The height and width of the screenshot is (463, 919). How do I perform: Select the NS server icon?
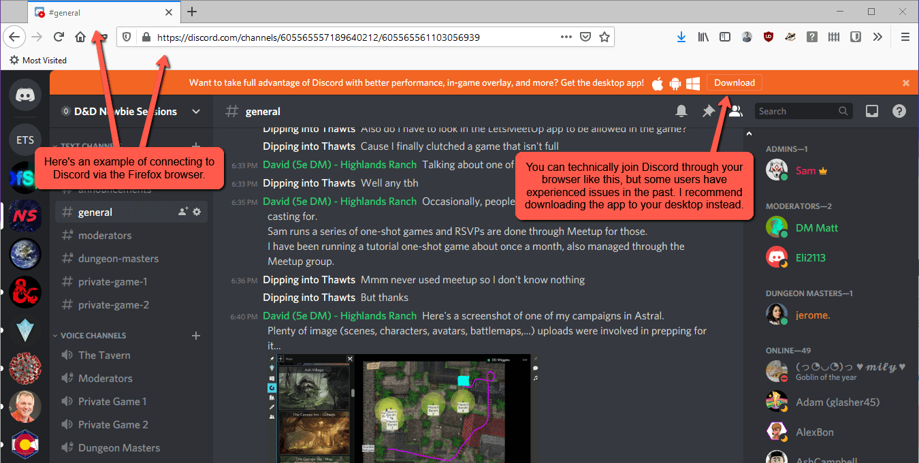[x=25, y=217]
